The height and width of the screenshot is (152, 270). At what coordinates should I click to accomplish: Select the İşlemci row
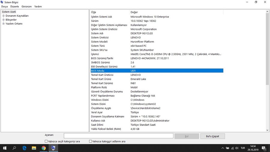[157, 54]
